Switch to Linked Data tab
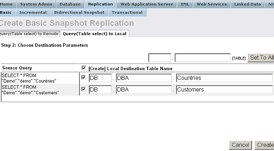The width and height of the screenshot is (274, 151). pos(248,4)
